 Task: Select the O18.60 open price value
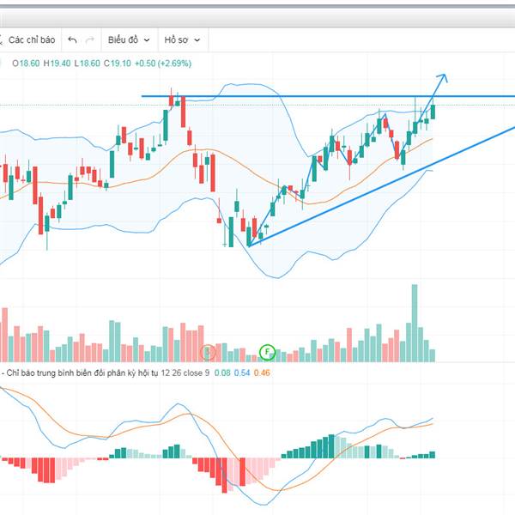tap(26, 64)
